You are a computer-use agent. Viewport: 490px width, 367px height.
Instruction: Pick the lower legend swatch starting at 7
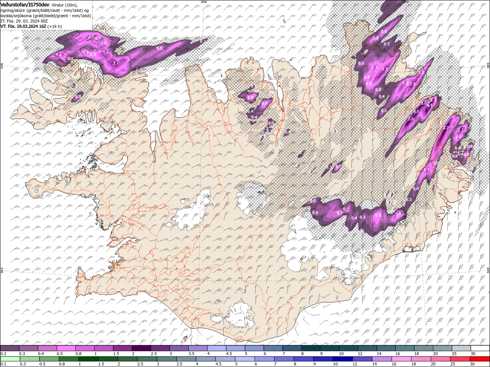click(x=284, y=359)
